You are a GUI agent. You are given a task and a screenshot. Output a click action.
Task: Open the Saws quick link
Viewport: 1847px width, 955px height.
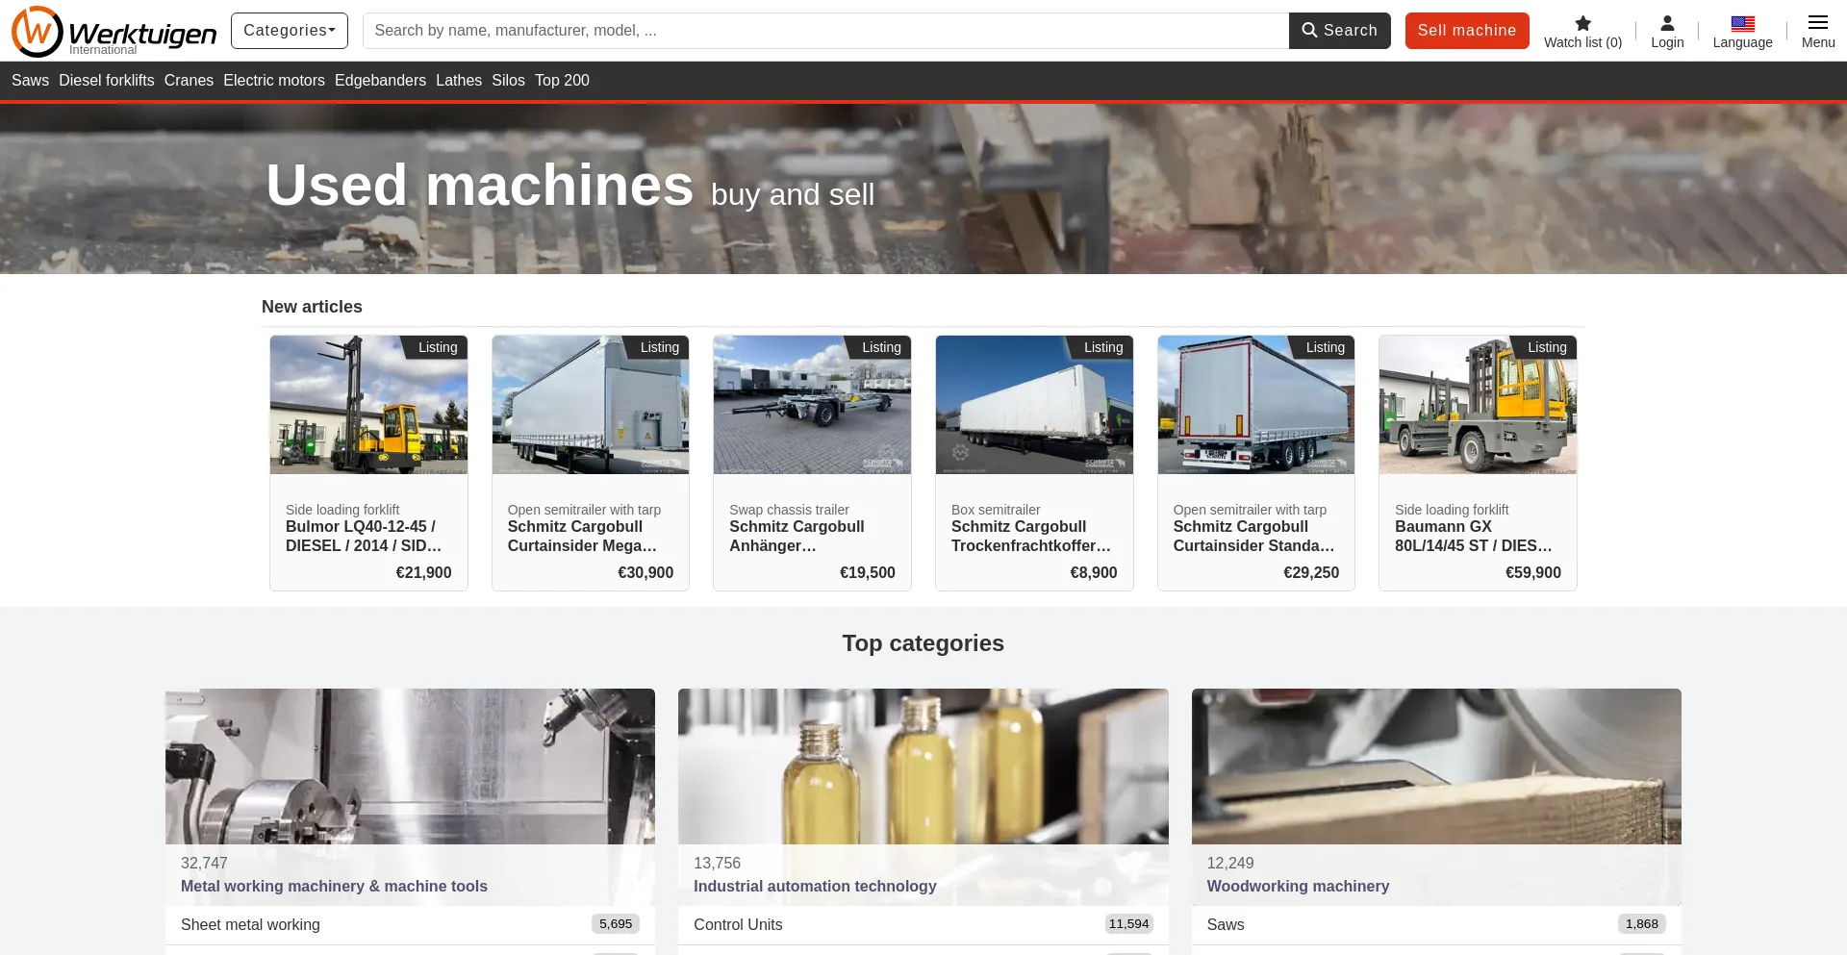(30, 81)
